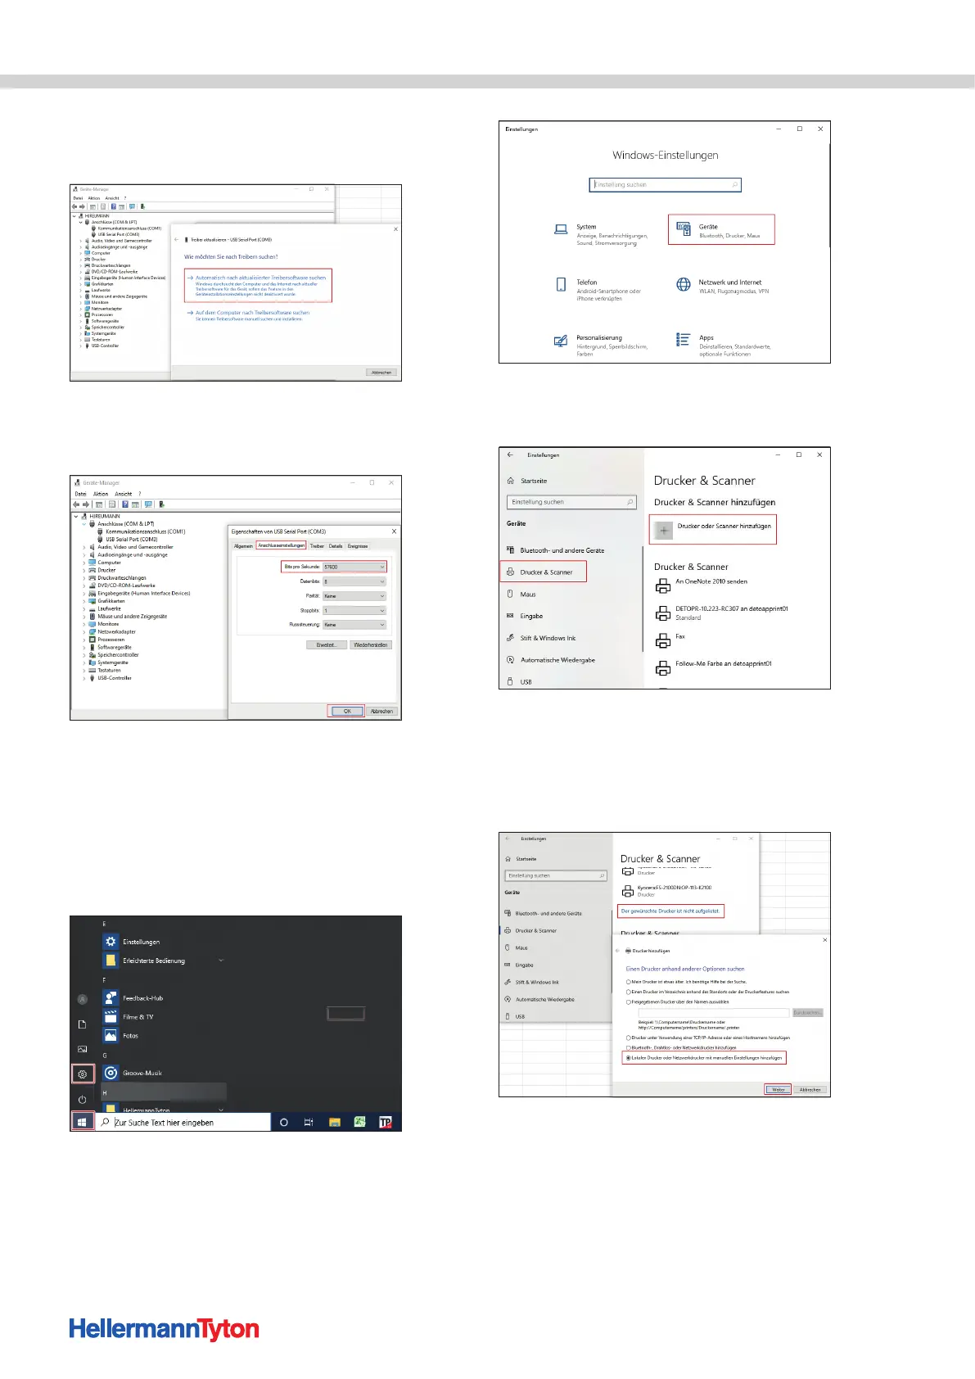
Task: Open System tile in Windows-Einstellungen
Action: 602,234
